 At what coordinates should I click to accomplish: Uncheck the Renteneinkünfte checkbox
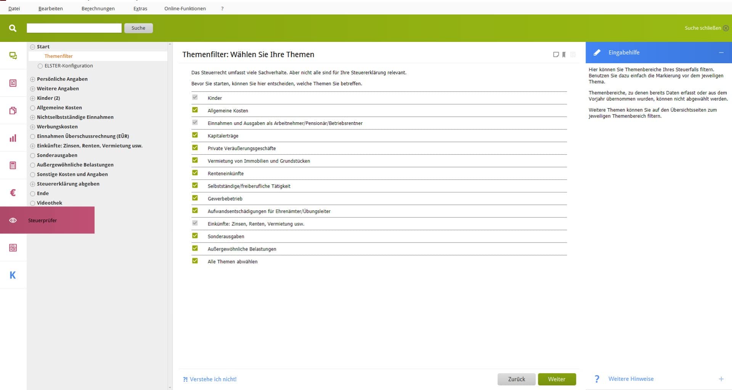coord(195,173)
